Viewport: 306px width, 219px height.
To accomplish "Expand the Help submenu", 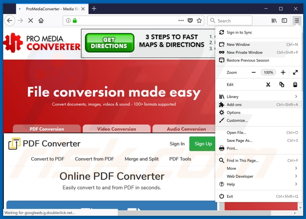I will (259, 184).
